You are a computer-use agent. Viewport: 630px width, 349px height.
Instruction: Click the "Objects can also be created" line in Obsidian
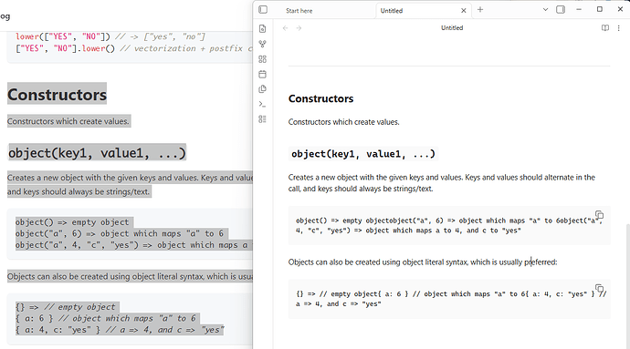[423, 262]
